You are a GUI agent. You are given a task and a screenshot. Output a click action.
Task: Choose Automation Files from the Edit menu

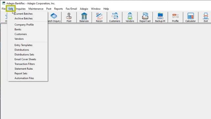pyautogui.click(x=28, y=78)
